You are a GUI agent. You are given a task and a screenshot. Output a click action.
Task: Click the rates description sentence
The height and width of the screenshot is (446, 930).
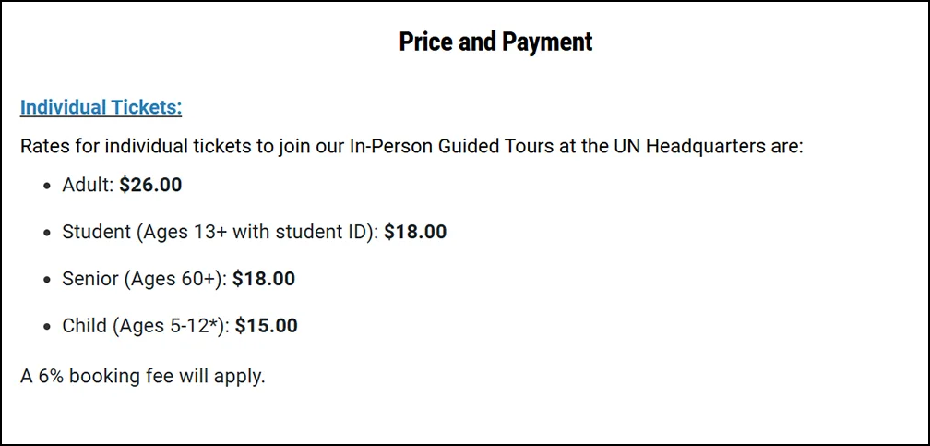pos(411,146)
